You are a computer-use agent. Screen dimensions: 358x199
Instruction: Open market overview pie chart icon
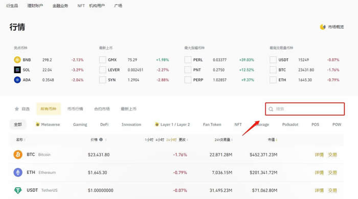coord(323,27)
